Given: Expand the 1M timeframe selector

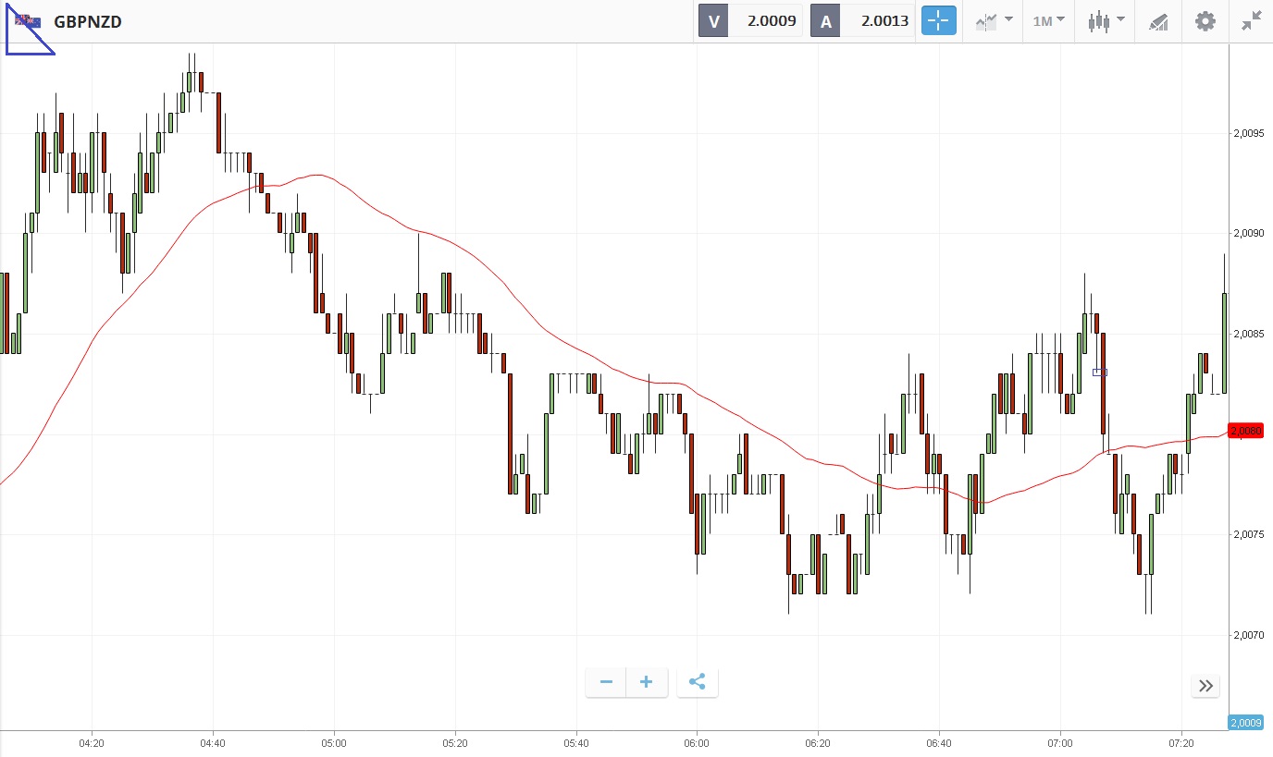Looking at the screenshot, I should point(1048,20).
